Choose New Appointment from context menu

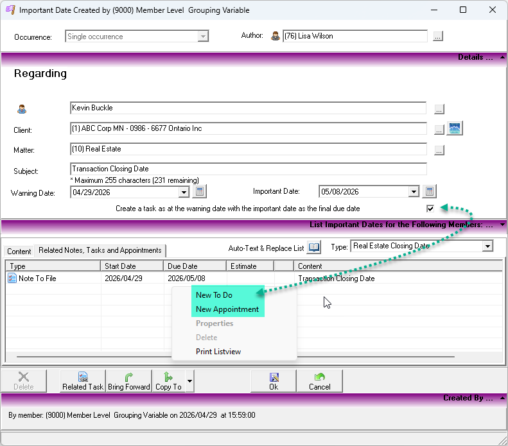(227, 309)
